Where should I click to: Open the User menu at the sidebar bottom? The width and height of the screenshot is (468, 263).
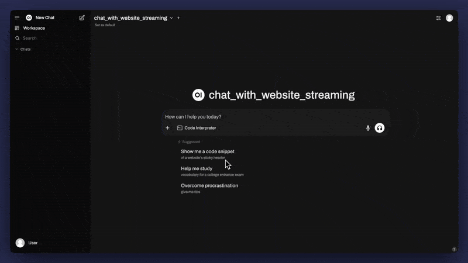pos(27,243)
